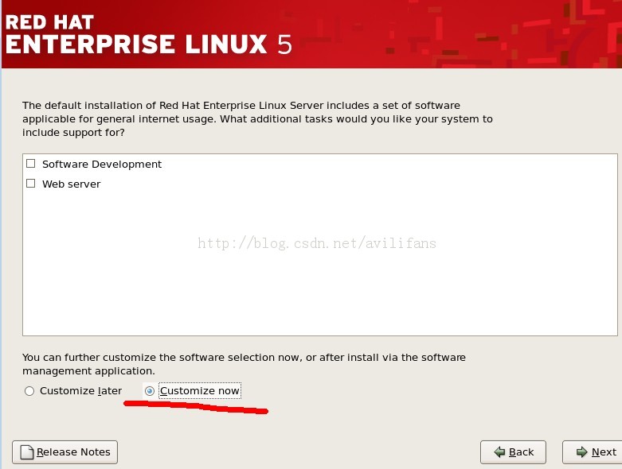
Task: Click the Customize now label text
Action: coord(199,391)
